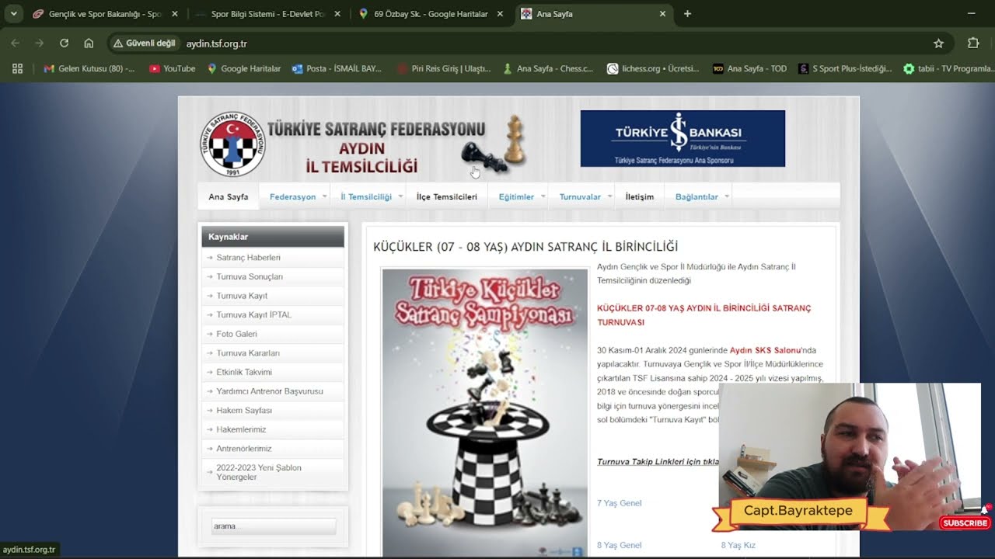This screenshot has width=995, height=559.
Task: Click the arama search input field
Action: [274, 526]
